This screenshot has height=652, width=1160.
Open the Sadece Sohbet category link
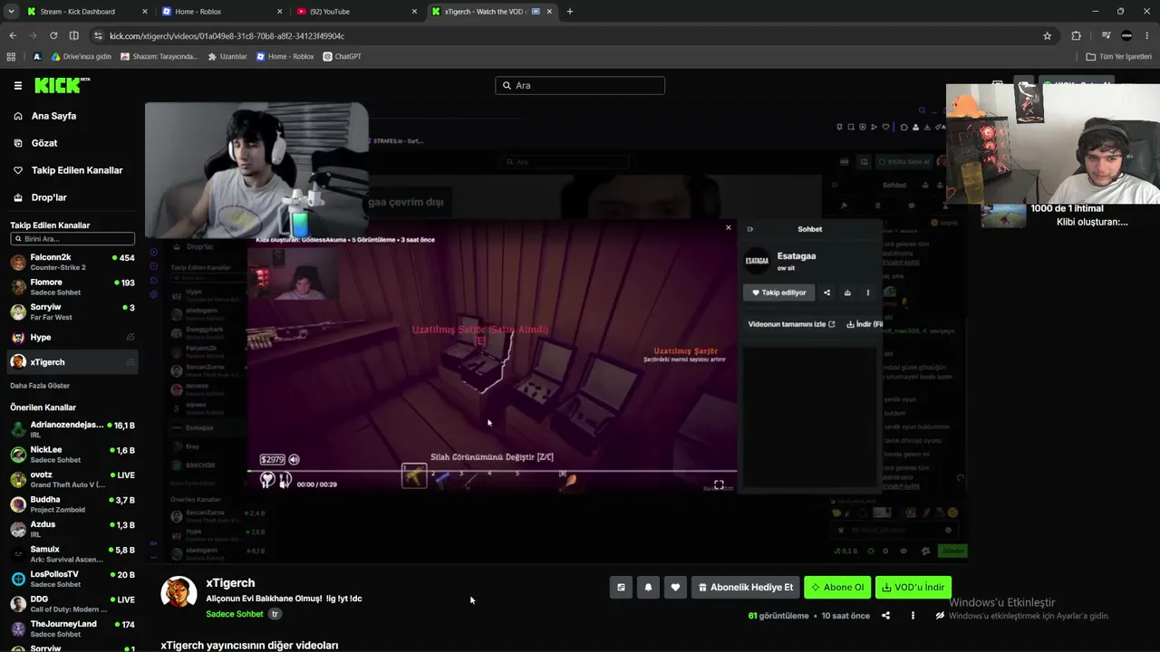[235, 614]
